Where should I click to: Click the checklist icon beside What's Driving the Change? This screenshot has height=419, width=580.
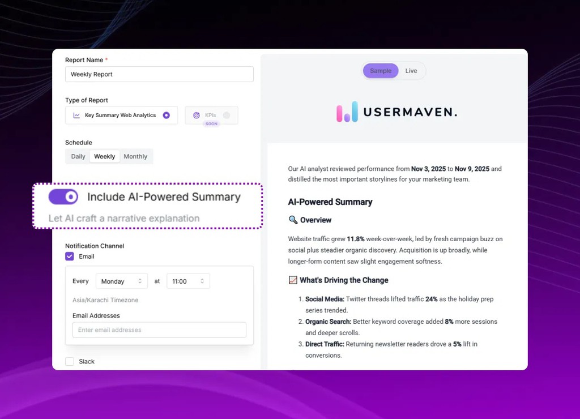point(292,280)
